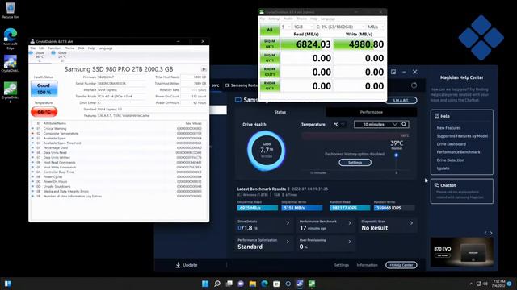Viewport: 517px width, 290px height.
Task: Open the Edit menu in CrystalDiskInfo
Action: 41,48
